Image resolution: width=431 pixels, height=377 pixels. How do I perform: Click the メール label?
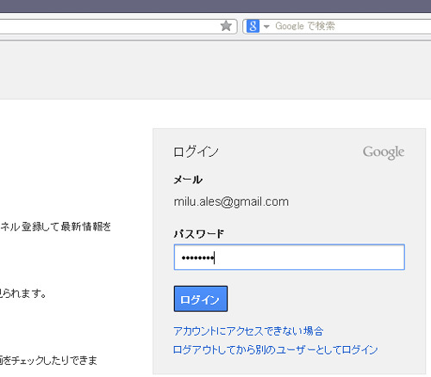188,180
